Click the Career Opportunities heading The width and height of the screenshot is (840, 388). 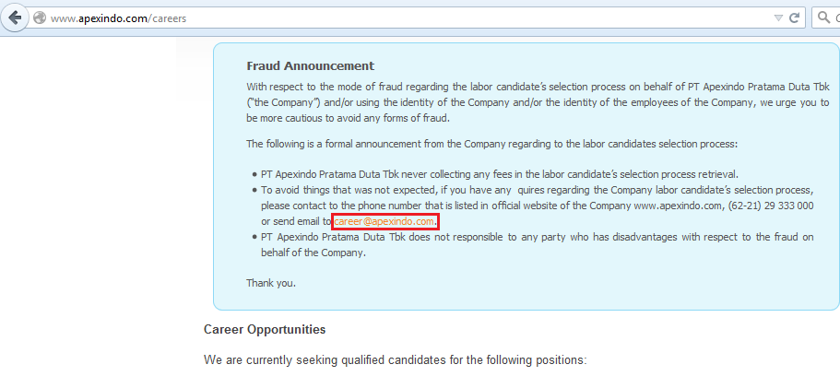point(265,329)
